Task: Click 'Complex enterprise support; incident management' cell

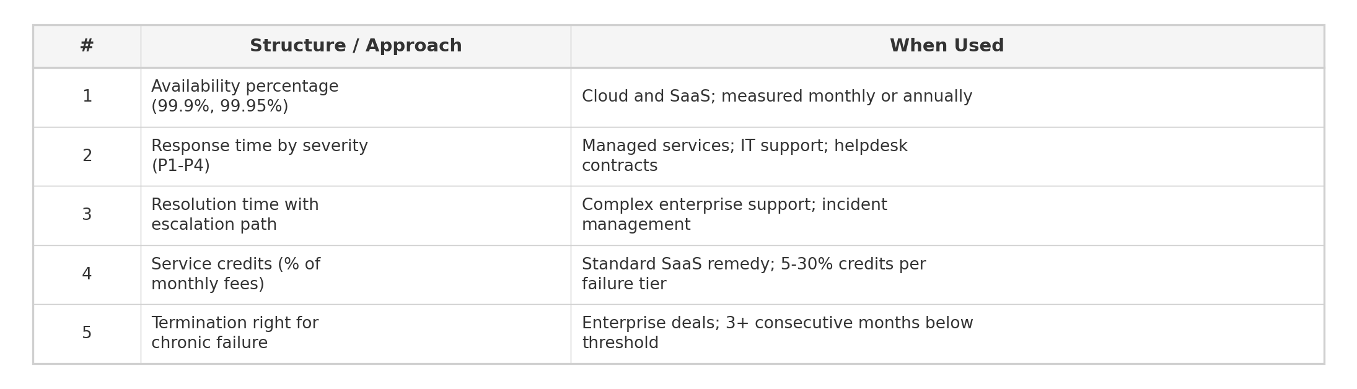Action: tap(734, 216)
